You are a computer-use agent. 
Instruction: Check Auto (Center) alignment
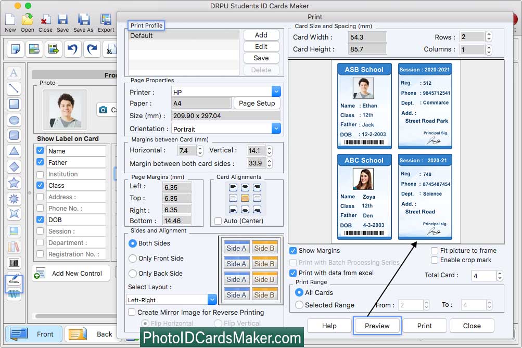pos(218,221)
